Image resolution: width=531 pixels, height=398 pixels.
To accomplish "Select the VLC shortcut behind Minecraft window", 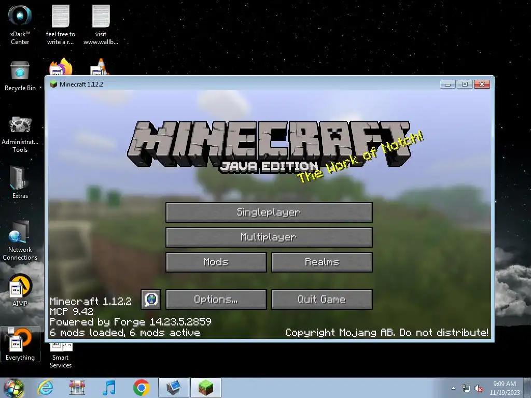I will tap(100, 66).
